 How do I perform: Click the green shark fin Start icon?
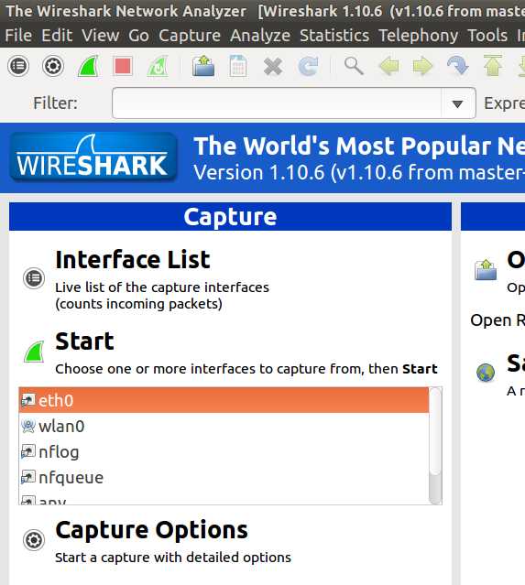(34, 352)
